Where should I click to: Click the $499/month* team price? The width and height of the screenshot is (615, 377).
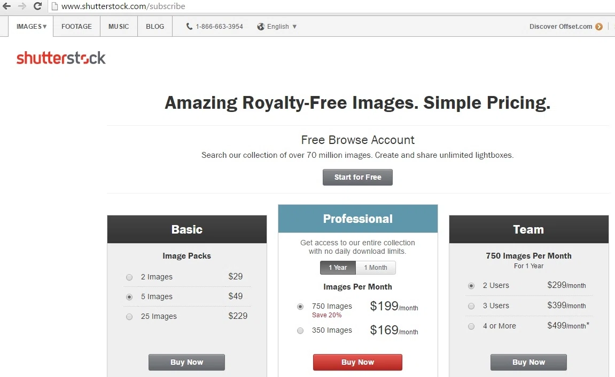tap(568, 325)
